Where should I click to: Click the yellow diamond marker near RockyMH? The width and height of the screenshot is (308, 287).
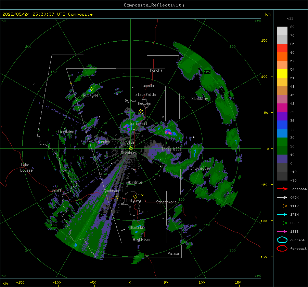[x=91, y=89]
